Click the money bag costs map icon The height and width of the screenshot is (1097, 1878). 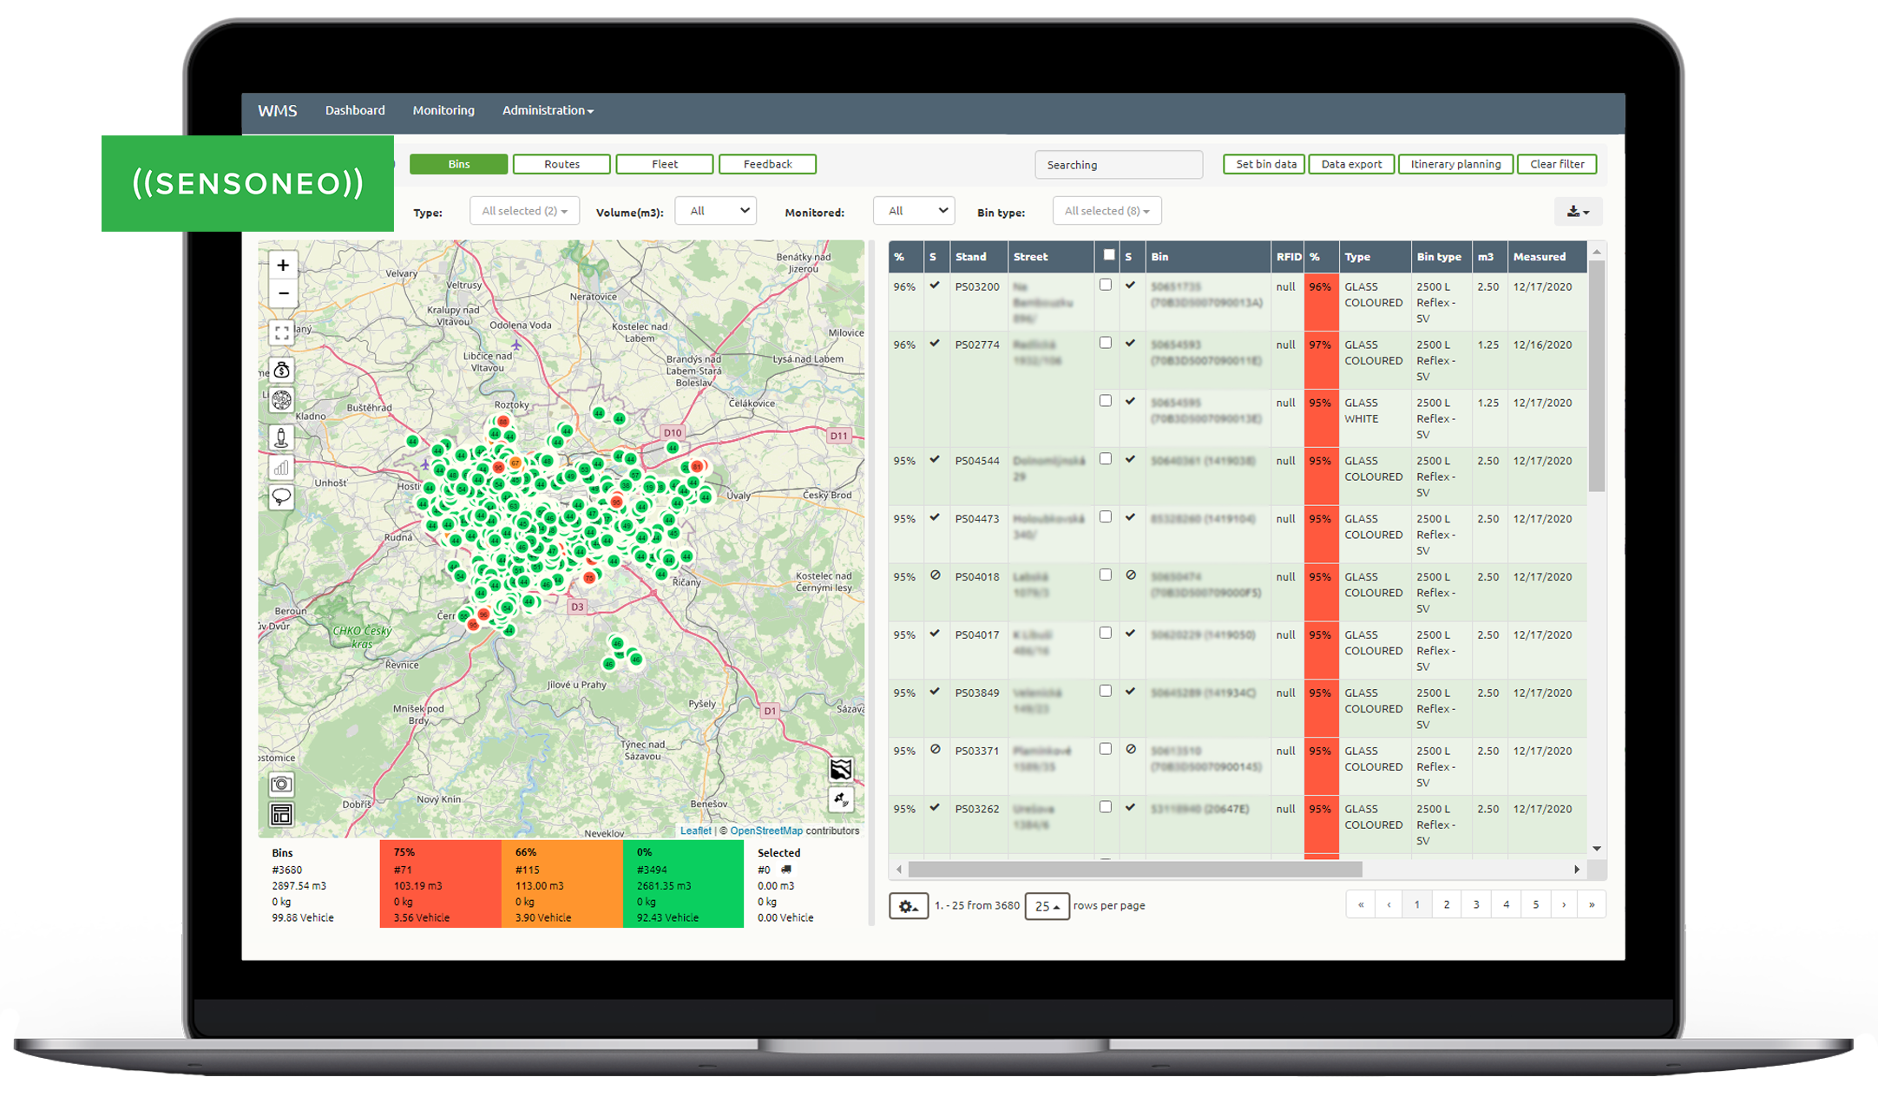tap(281, 371)
